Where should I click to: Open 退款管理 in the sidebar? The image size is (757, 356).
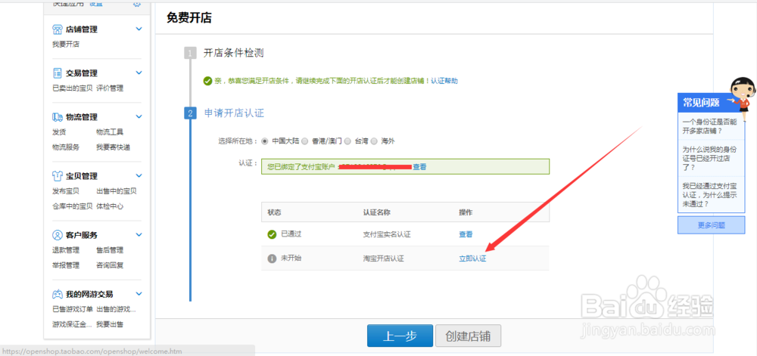66,250
